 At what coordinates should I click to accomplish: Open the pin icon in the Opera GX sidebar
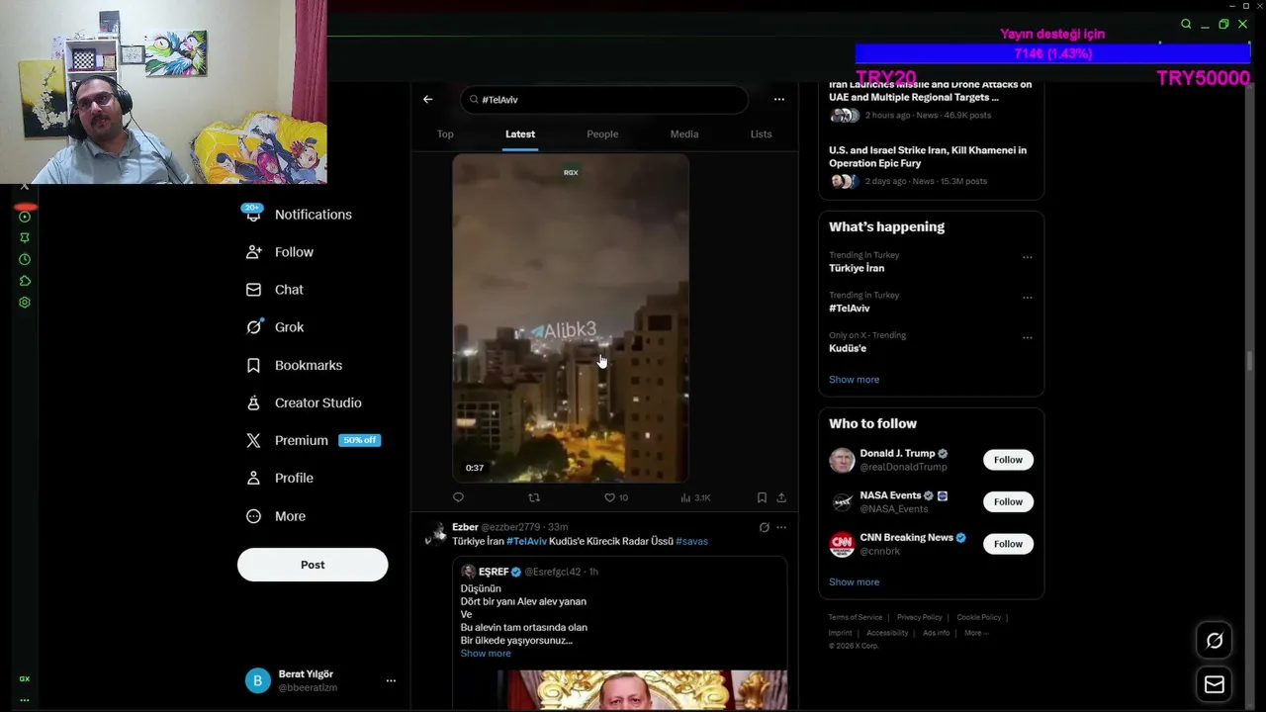(x=25, y=237)
